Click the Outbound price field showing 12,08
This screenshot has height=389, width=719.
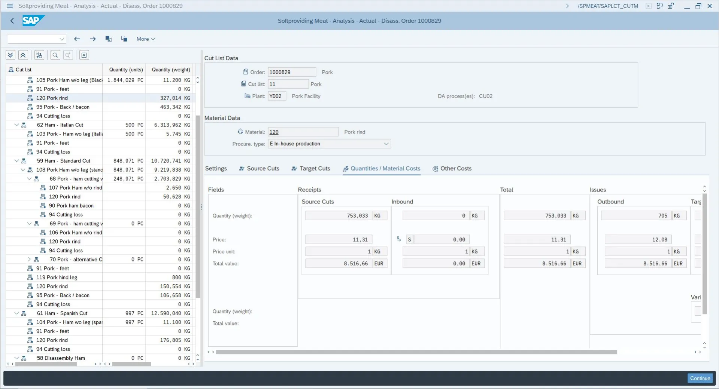[x=638, y=240]
